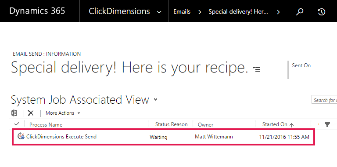Expand the ClickDimensions navigation dropdown arrow
Image resolution: width=337 pixels, height=167 pixels.
[x=159, y=12]
